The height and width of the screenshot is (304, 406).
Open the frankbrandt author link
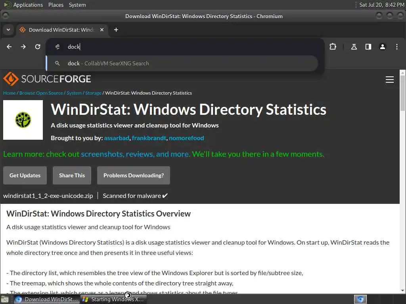tap(149, 138)
